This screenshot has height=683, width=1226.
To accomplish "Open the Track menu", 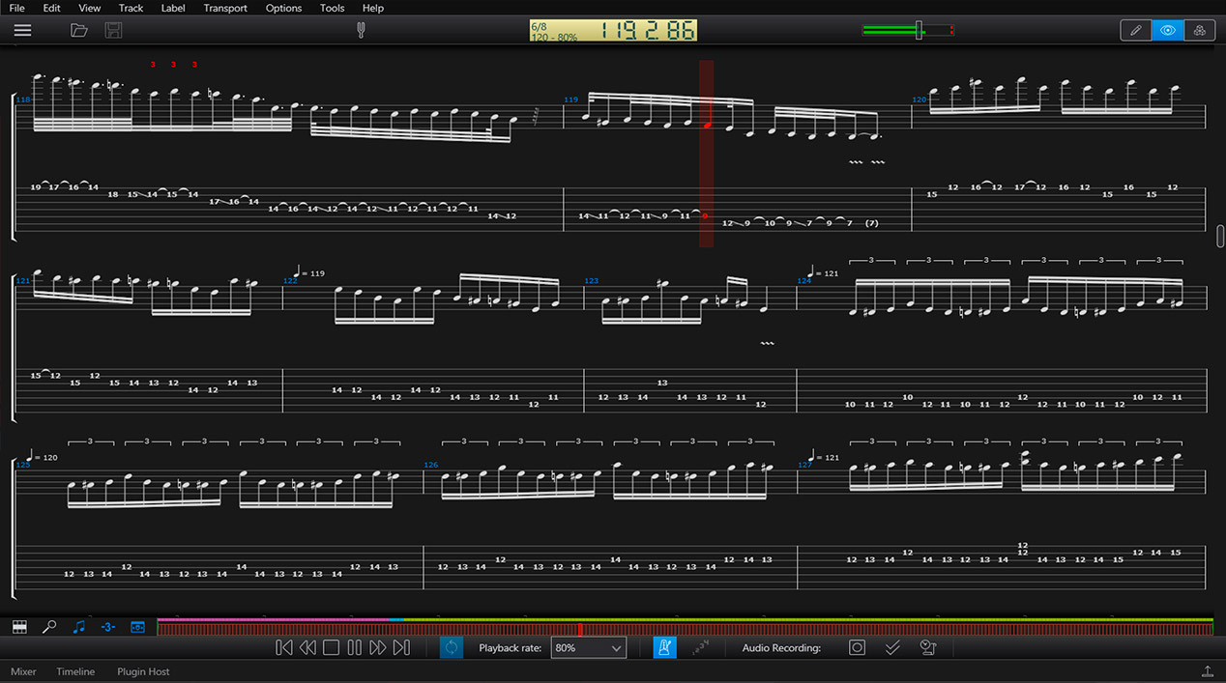I will 131,8.
